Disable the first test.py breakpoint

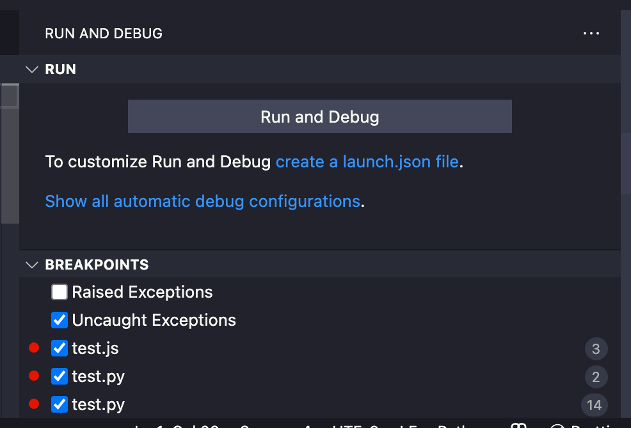[59, 376]
